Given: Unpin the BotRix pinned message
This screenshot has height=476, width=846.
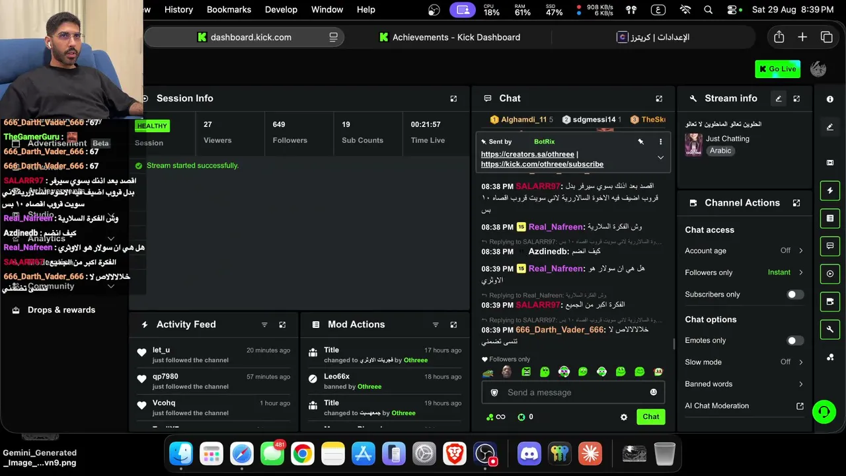Looking at the screenshot, I should pyautogui.click(x=640, y=141).
